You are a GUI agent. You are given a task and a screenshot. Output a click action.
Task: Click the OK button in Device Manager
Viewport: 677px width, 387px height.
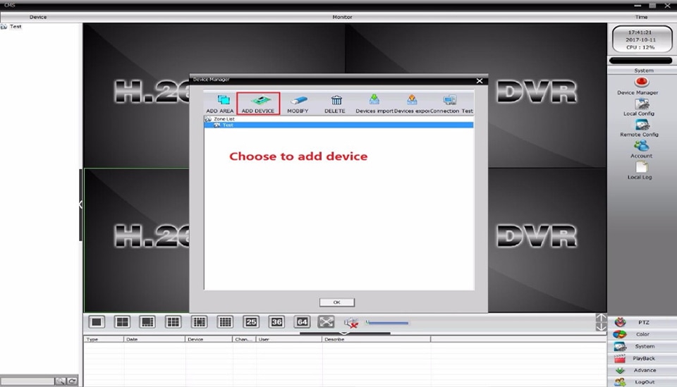[337, 302]
